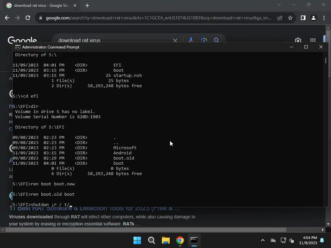
Task: Open notifications bell icon
Action: coord(322,240)
